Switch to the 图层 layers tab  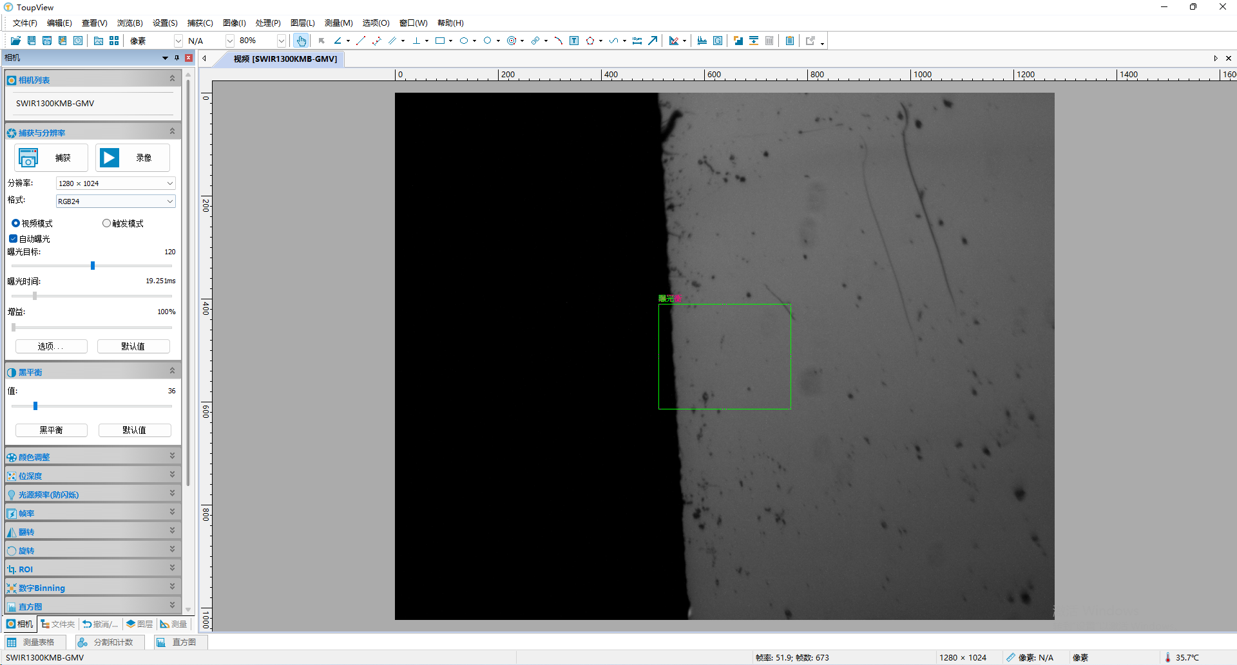click(x=140, y=624)
